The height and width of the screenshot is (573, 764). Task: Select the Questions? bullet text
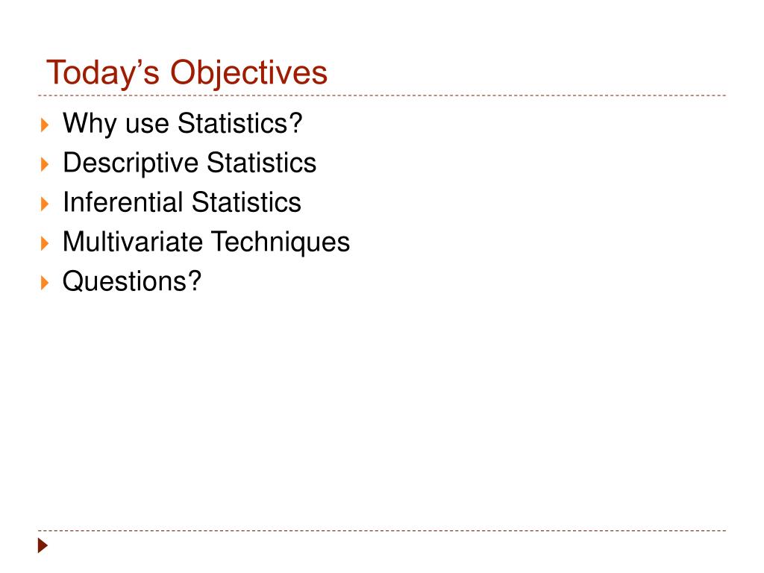pyautogui.click(x=132, y=281)
